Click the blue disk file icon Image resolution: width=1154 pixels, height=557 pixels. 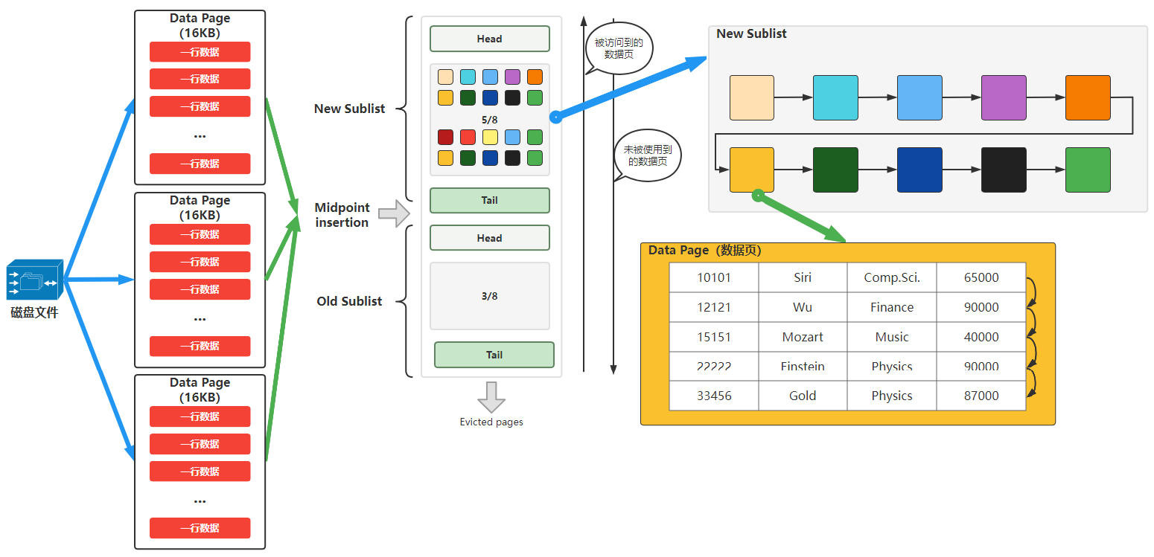[34, 280]
